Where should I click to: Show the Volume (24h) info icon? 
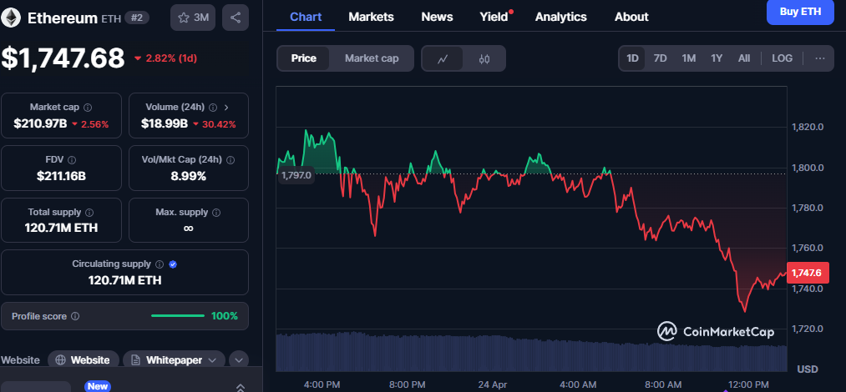tap(213, 107)
